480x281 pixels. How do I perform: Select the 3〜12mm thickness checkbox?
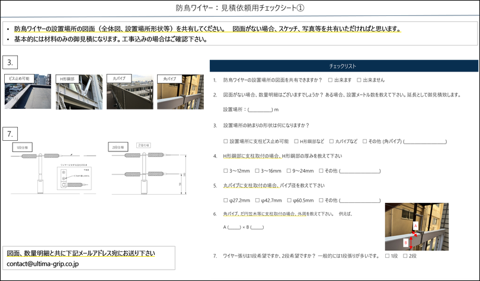click(x=226, y=171)
